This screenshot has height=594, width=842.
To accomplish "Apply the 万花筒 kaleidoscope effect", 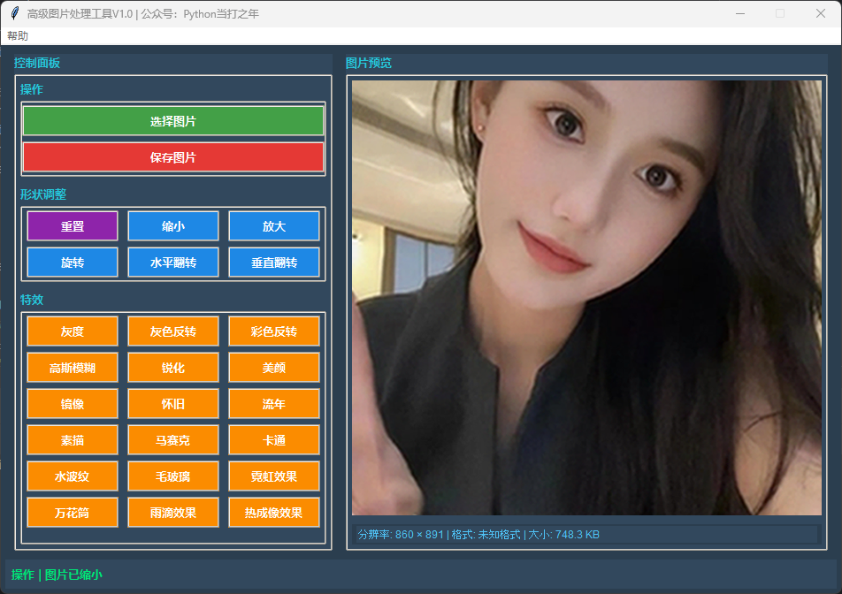I will point(73,513).
